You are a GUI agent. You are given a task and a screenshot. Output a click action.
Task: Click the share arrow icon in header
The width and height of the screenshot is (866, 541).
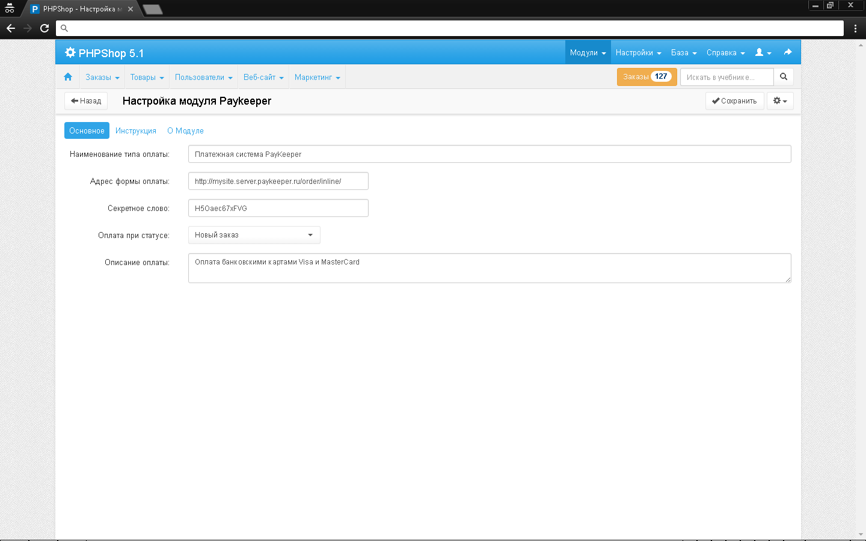[x=788, y=52]
